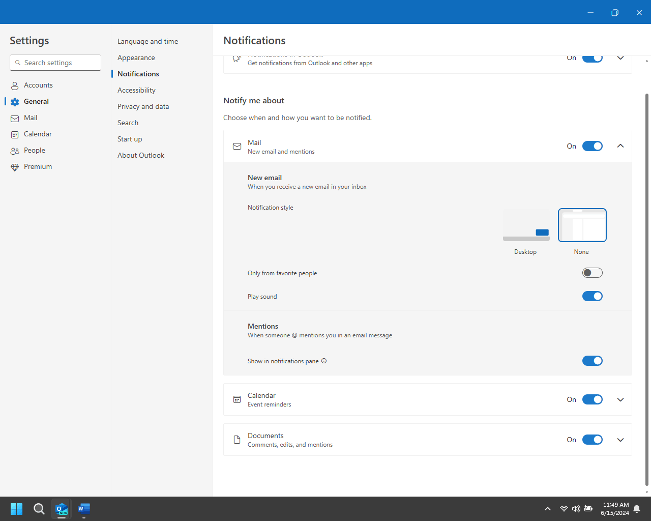Select the People icon in the sidebar
This screenshot has height=521, width=651.
(15, 150)
